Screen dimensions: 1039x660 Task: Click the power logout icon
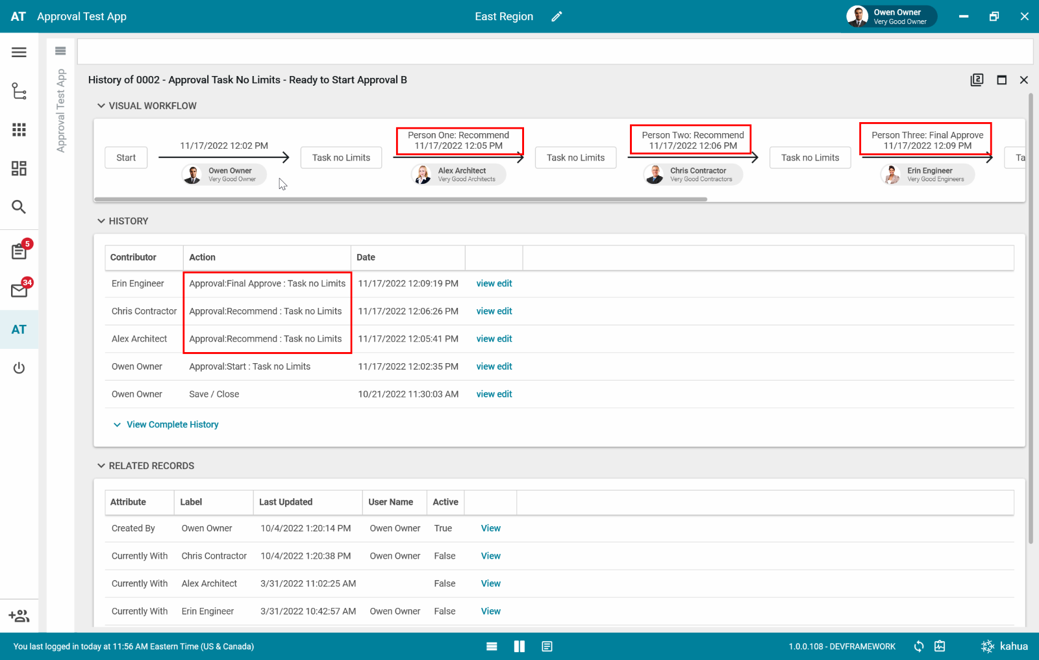click(19, 368)
